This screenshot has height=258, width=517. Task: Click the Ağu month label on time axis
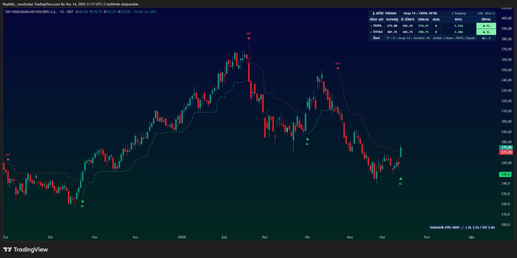(471, 237)
